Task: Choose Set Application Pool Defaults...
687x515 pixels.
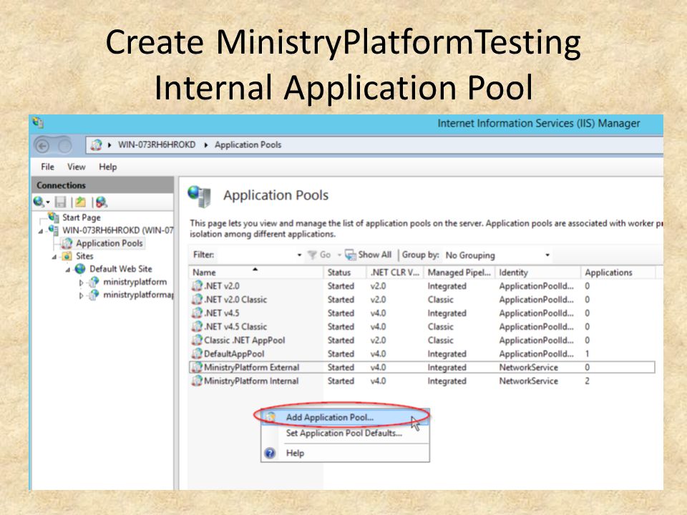Action: pos(344,433)
